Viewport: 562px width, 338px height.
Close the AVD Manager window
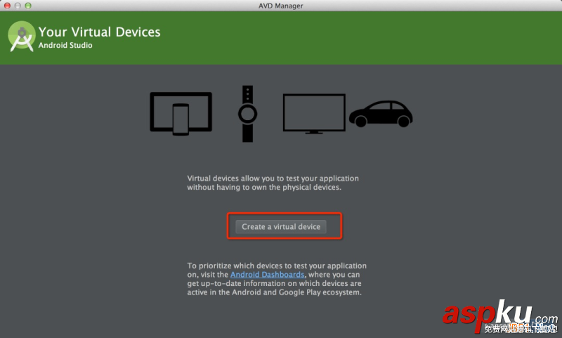7,6
